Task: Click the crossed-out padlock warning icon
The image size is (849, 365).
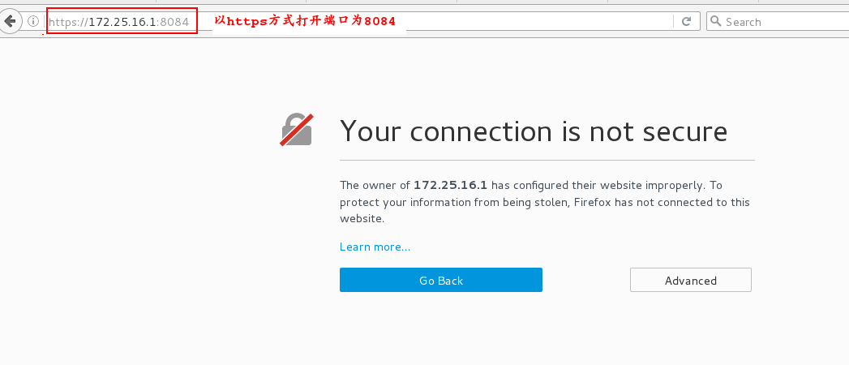Action: coord(296,130)
